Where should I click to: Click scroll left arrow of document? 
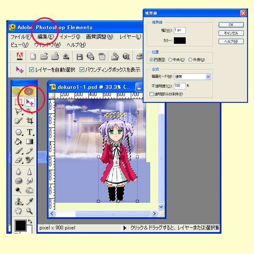pos(52,213)
